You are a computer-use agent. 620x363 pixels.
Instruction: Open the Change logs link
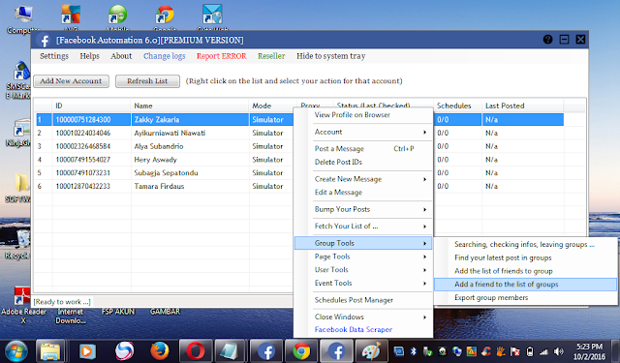coord(164,56)
